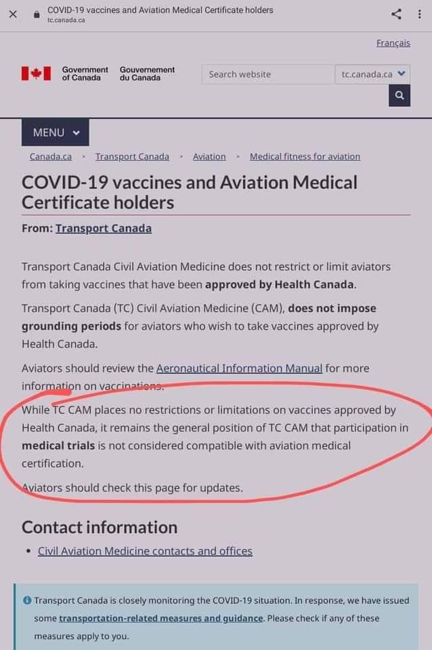This screenshot has height=650, width=432.
Task: Open the MENU dropdown
Action: pyautogui.click(x=55, y=133)
